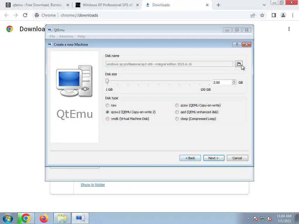The height and width of the screenshot is (224, 299).
Task: Close the Windows XP Professional tab
Action: click(x=137, y=5)
